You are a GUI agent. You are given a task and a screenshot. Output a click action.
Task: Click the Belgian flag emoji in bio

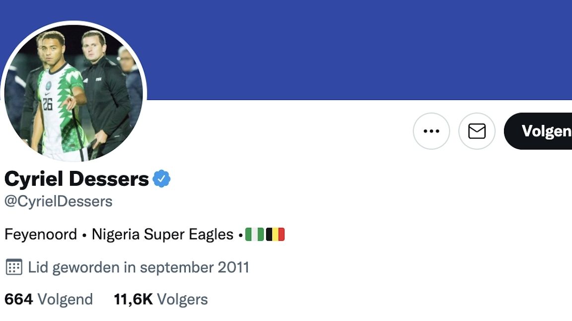275,234
